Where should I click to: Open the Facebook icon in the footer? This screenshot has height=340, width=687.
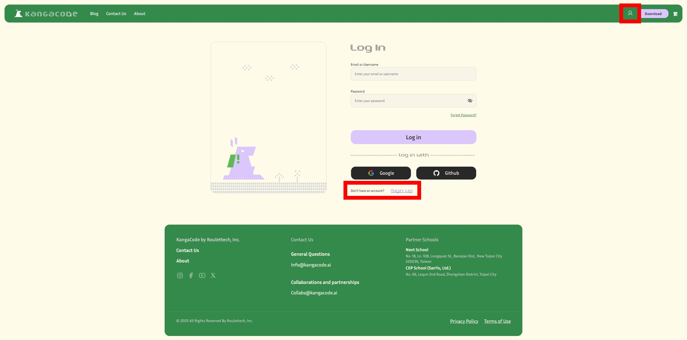click(x=191, y=276)
